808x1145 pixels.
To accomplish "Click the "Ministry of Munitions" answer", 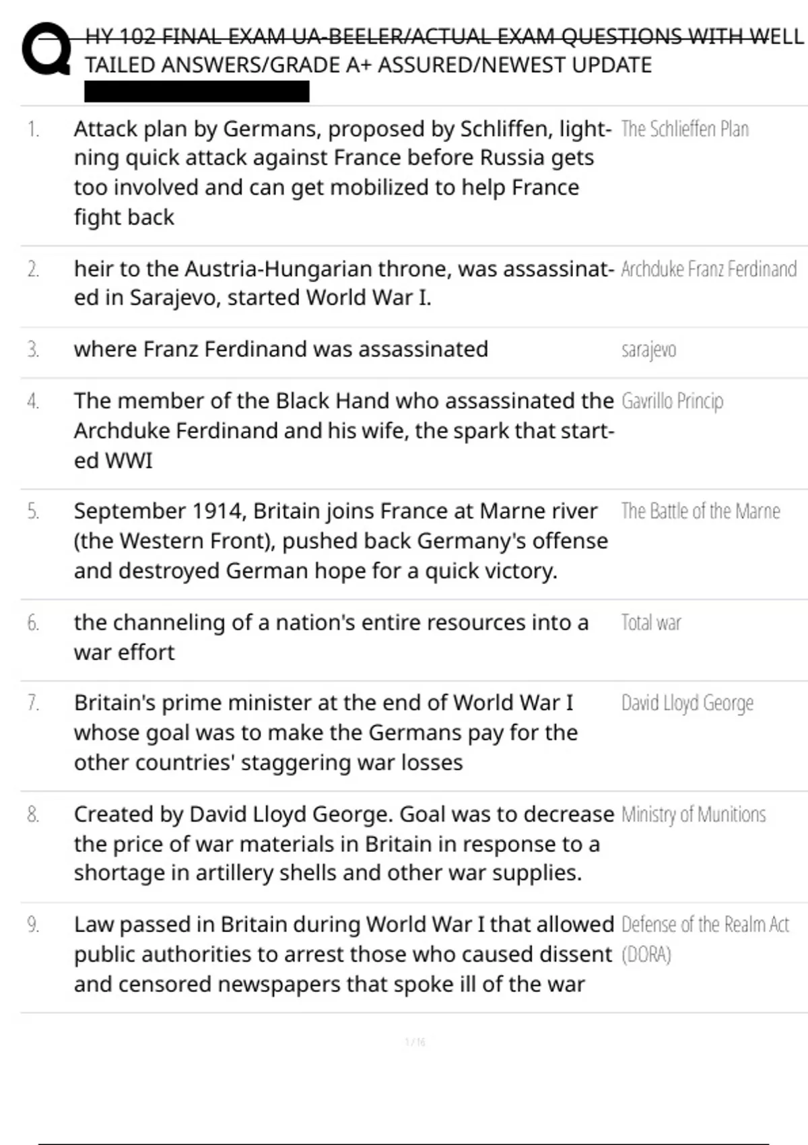I will tap(693, 814).
